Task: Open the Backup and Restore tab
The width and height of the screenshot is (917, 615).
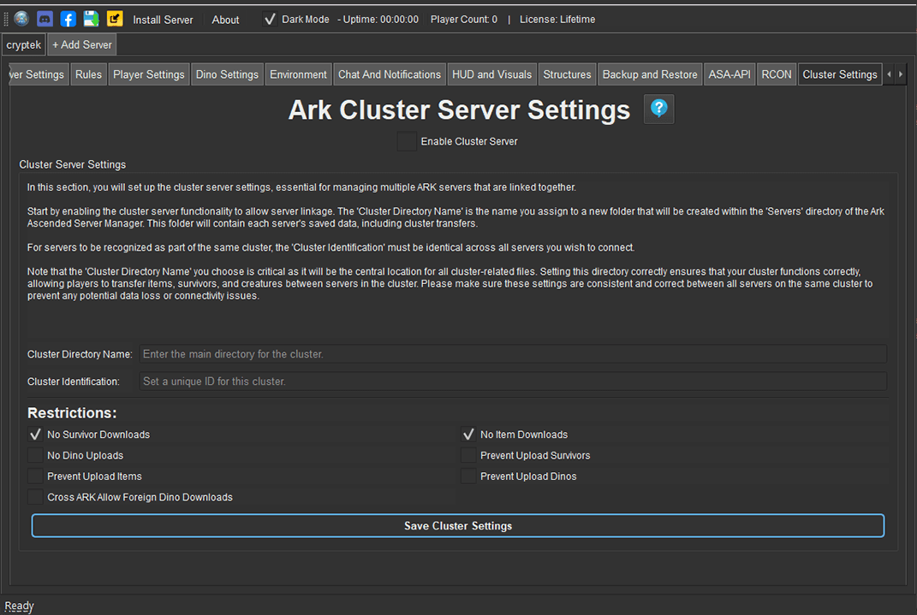Action: tap(650, 74)
